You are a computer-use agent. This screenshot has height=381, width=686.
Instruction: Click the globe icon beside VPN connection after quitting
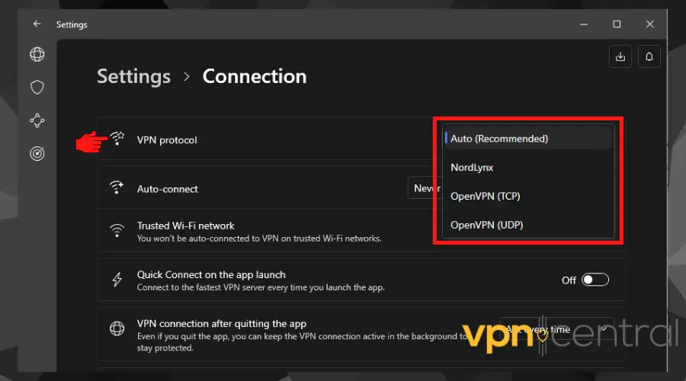pos(117,328)
